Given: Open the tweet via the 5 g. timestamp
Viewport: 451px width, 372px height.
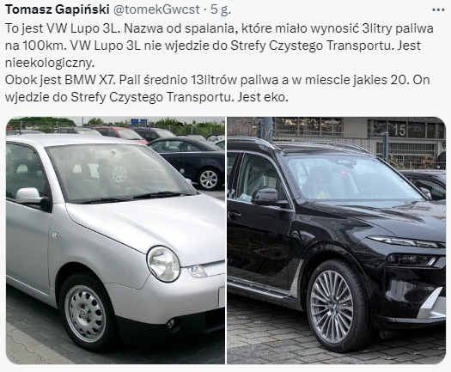Looking at the screenshot, I should pyautogui.click(x=221, y=9).
